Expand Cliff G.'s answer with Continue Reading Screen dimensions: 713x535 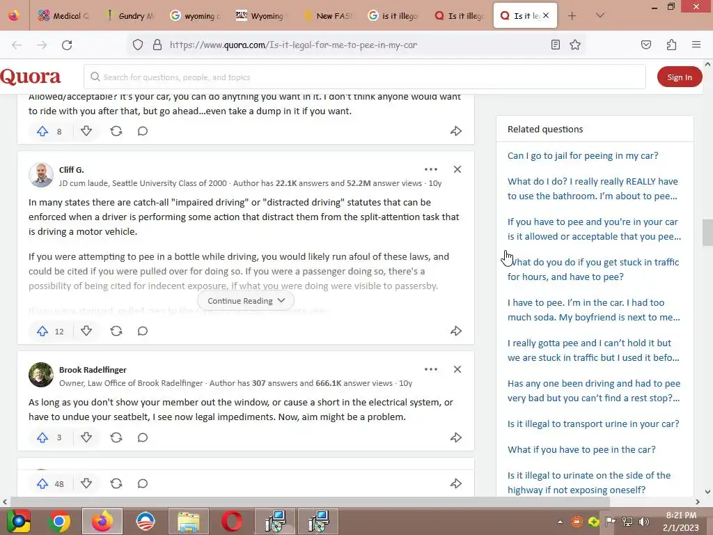[246, 301]
